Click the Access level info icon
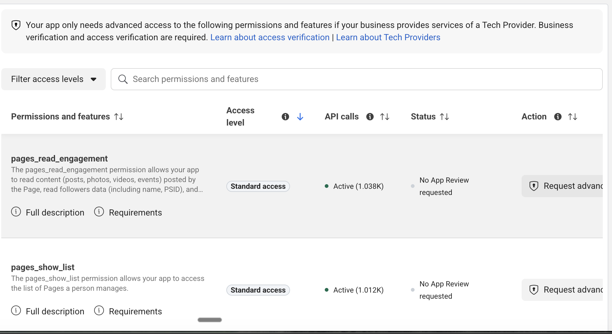Screen dimensions: 612x334 point(285,117)
